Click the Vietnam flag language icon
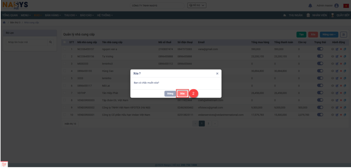Viewport: 351px width, 168px height. tap(346, 6)
